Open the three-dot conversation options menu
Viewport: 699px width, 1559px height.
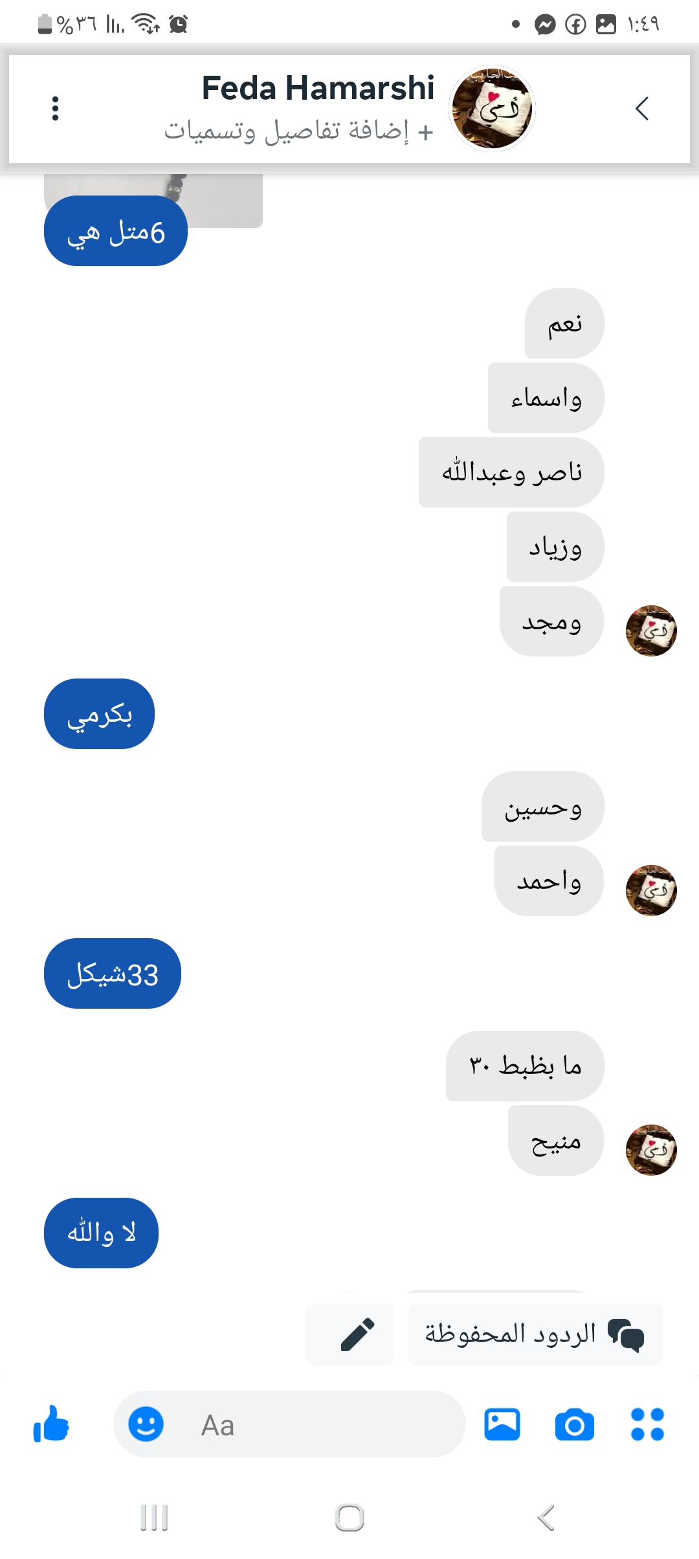[x=56, y=109]
